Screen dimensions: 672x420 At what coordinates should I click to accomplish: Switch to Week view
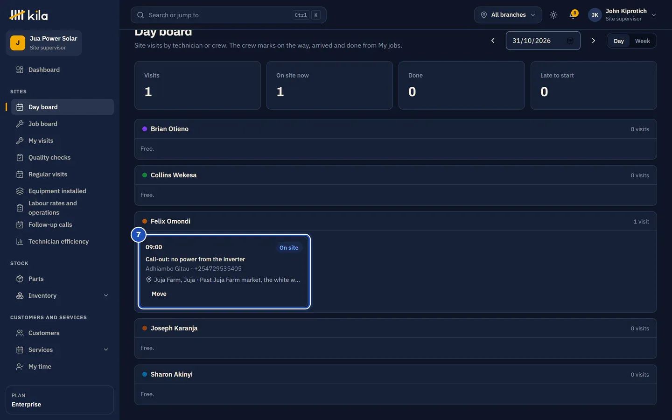coord(642,41)
